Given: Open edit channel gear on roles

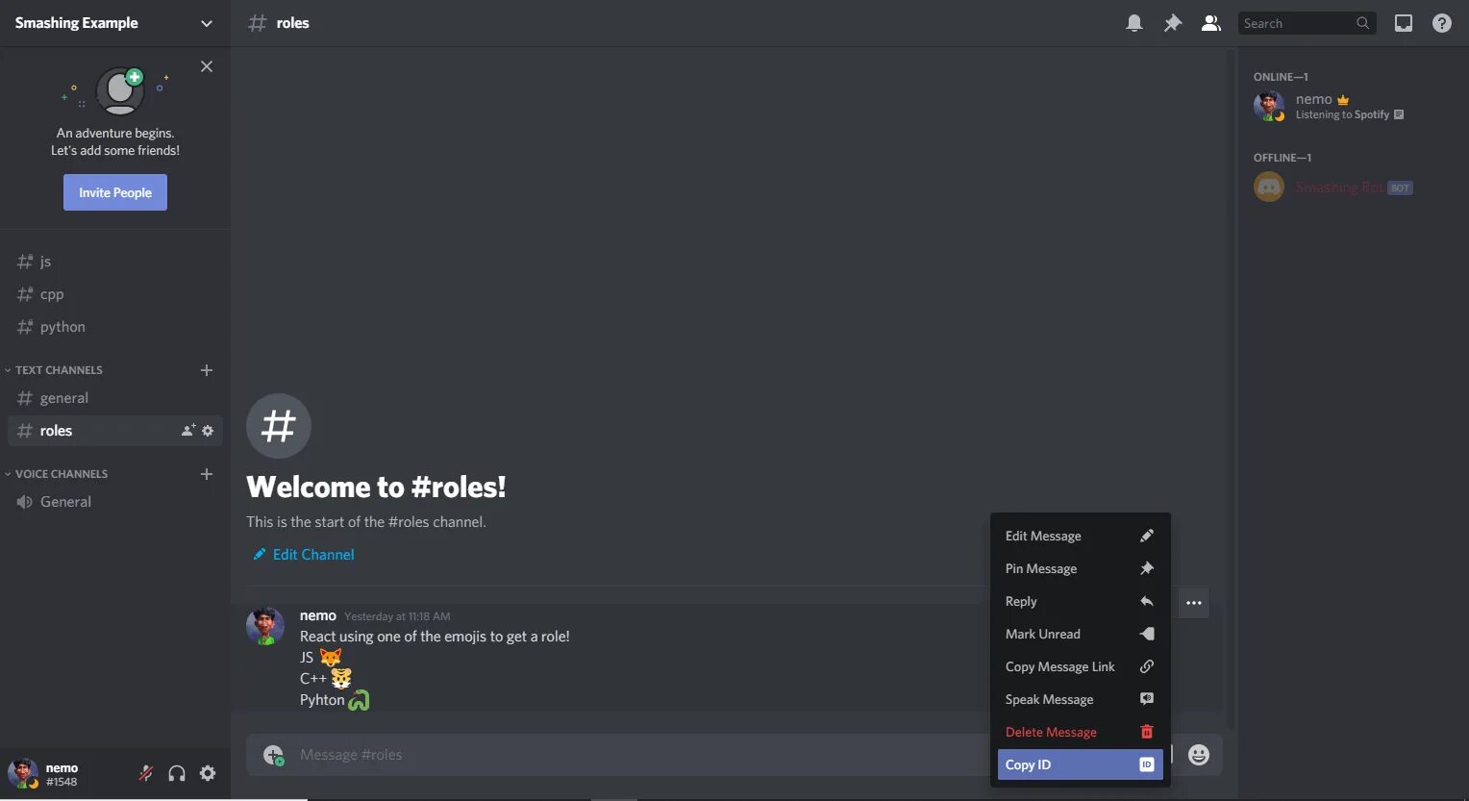Looking at the screenshot, I should (208, 431).
